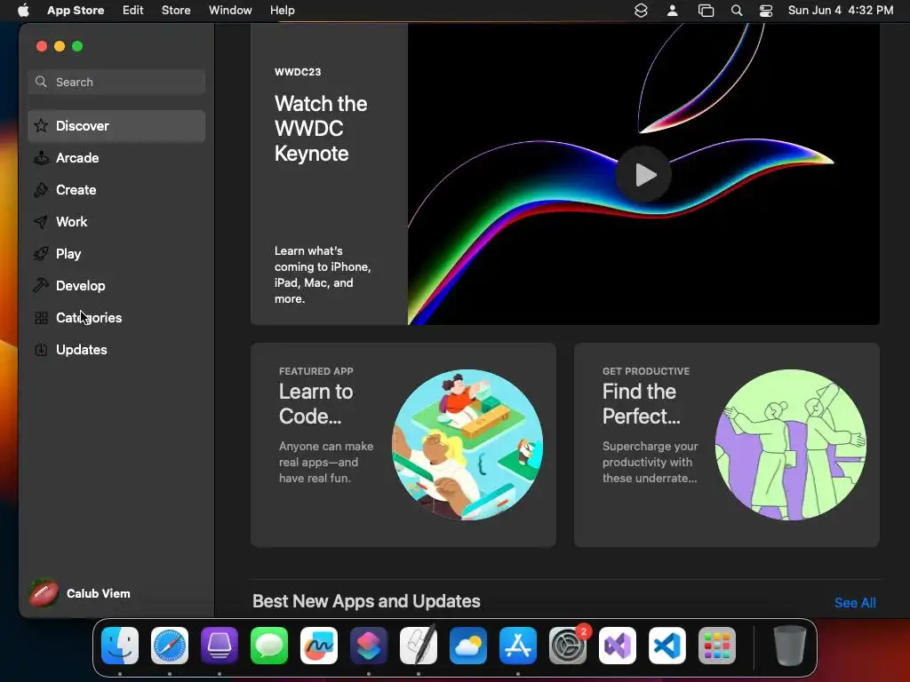Click the Arcade joystick icon
This screenshot has height=682, width=910.
[x=41, y=158]
